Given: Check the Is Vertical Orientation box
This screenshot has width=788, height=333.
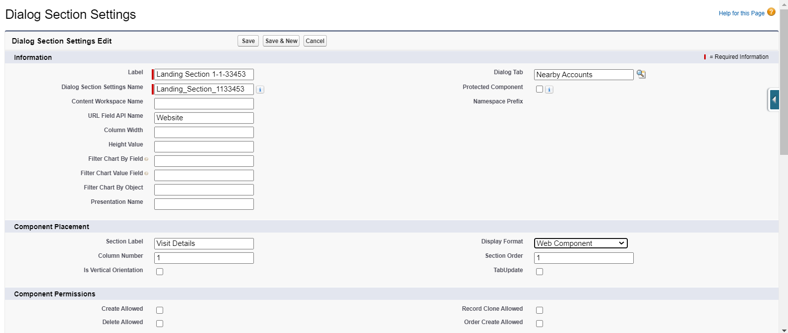Looking at the screenshot, I should (160, 272).
